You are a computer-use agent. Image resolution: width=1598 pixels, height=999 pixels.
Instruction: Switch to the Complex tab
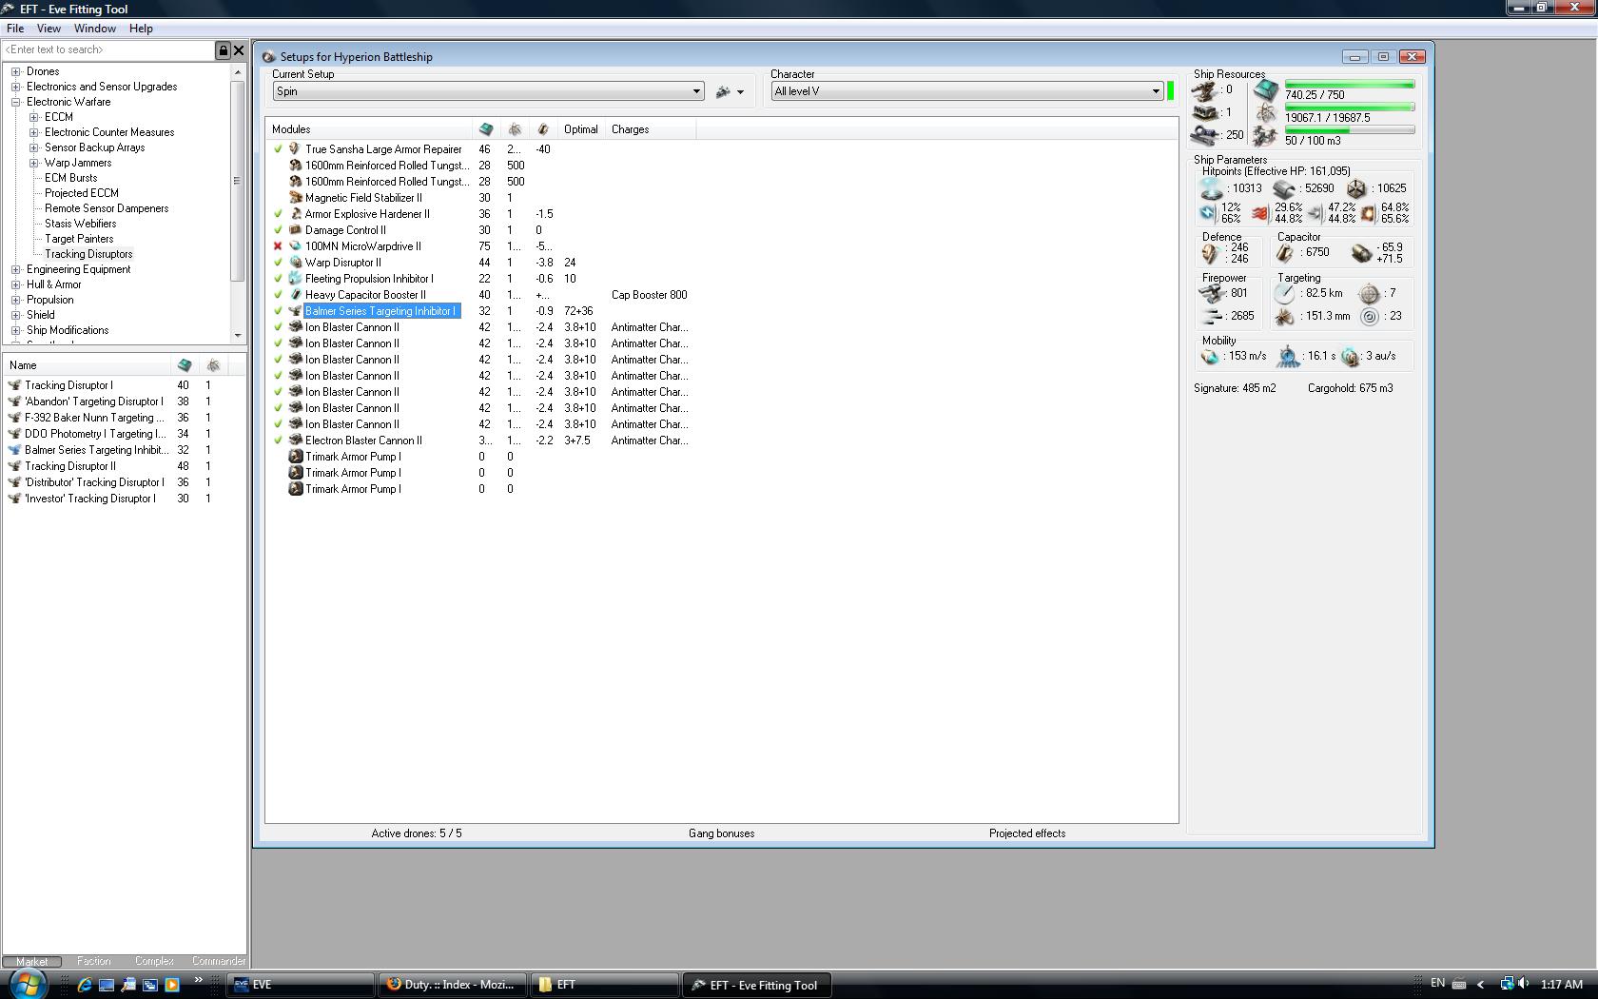pyautogui.click(x=154, y=961)
